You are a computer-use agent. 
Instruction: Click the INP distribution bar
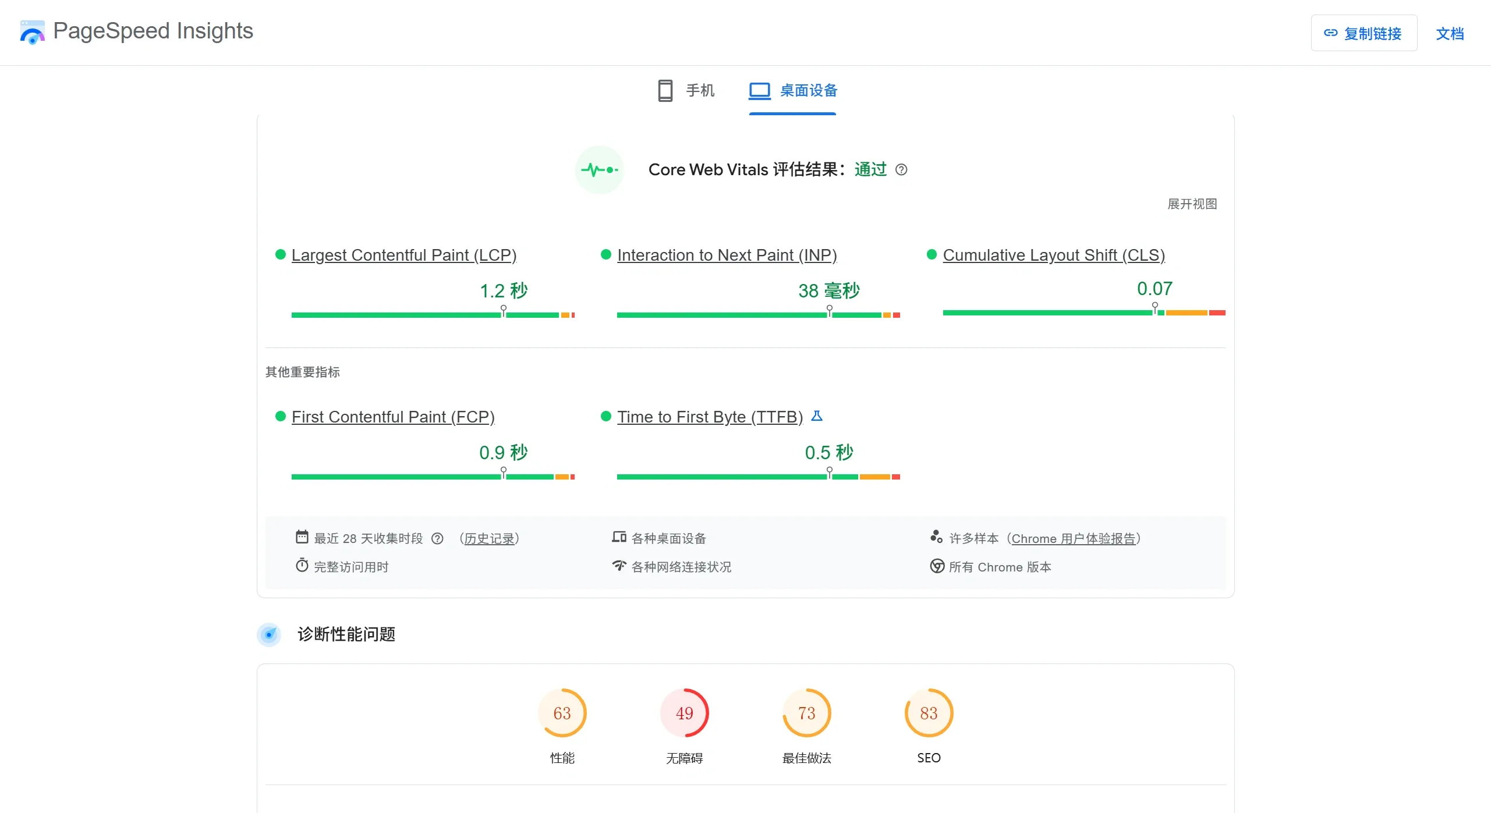(758, 315)
